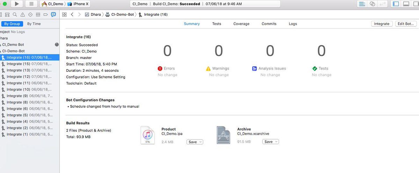Select Integrate (4) in the sidebar

click(30, 121)
